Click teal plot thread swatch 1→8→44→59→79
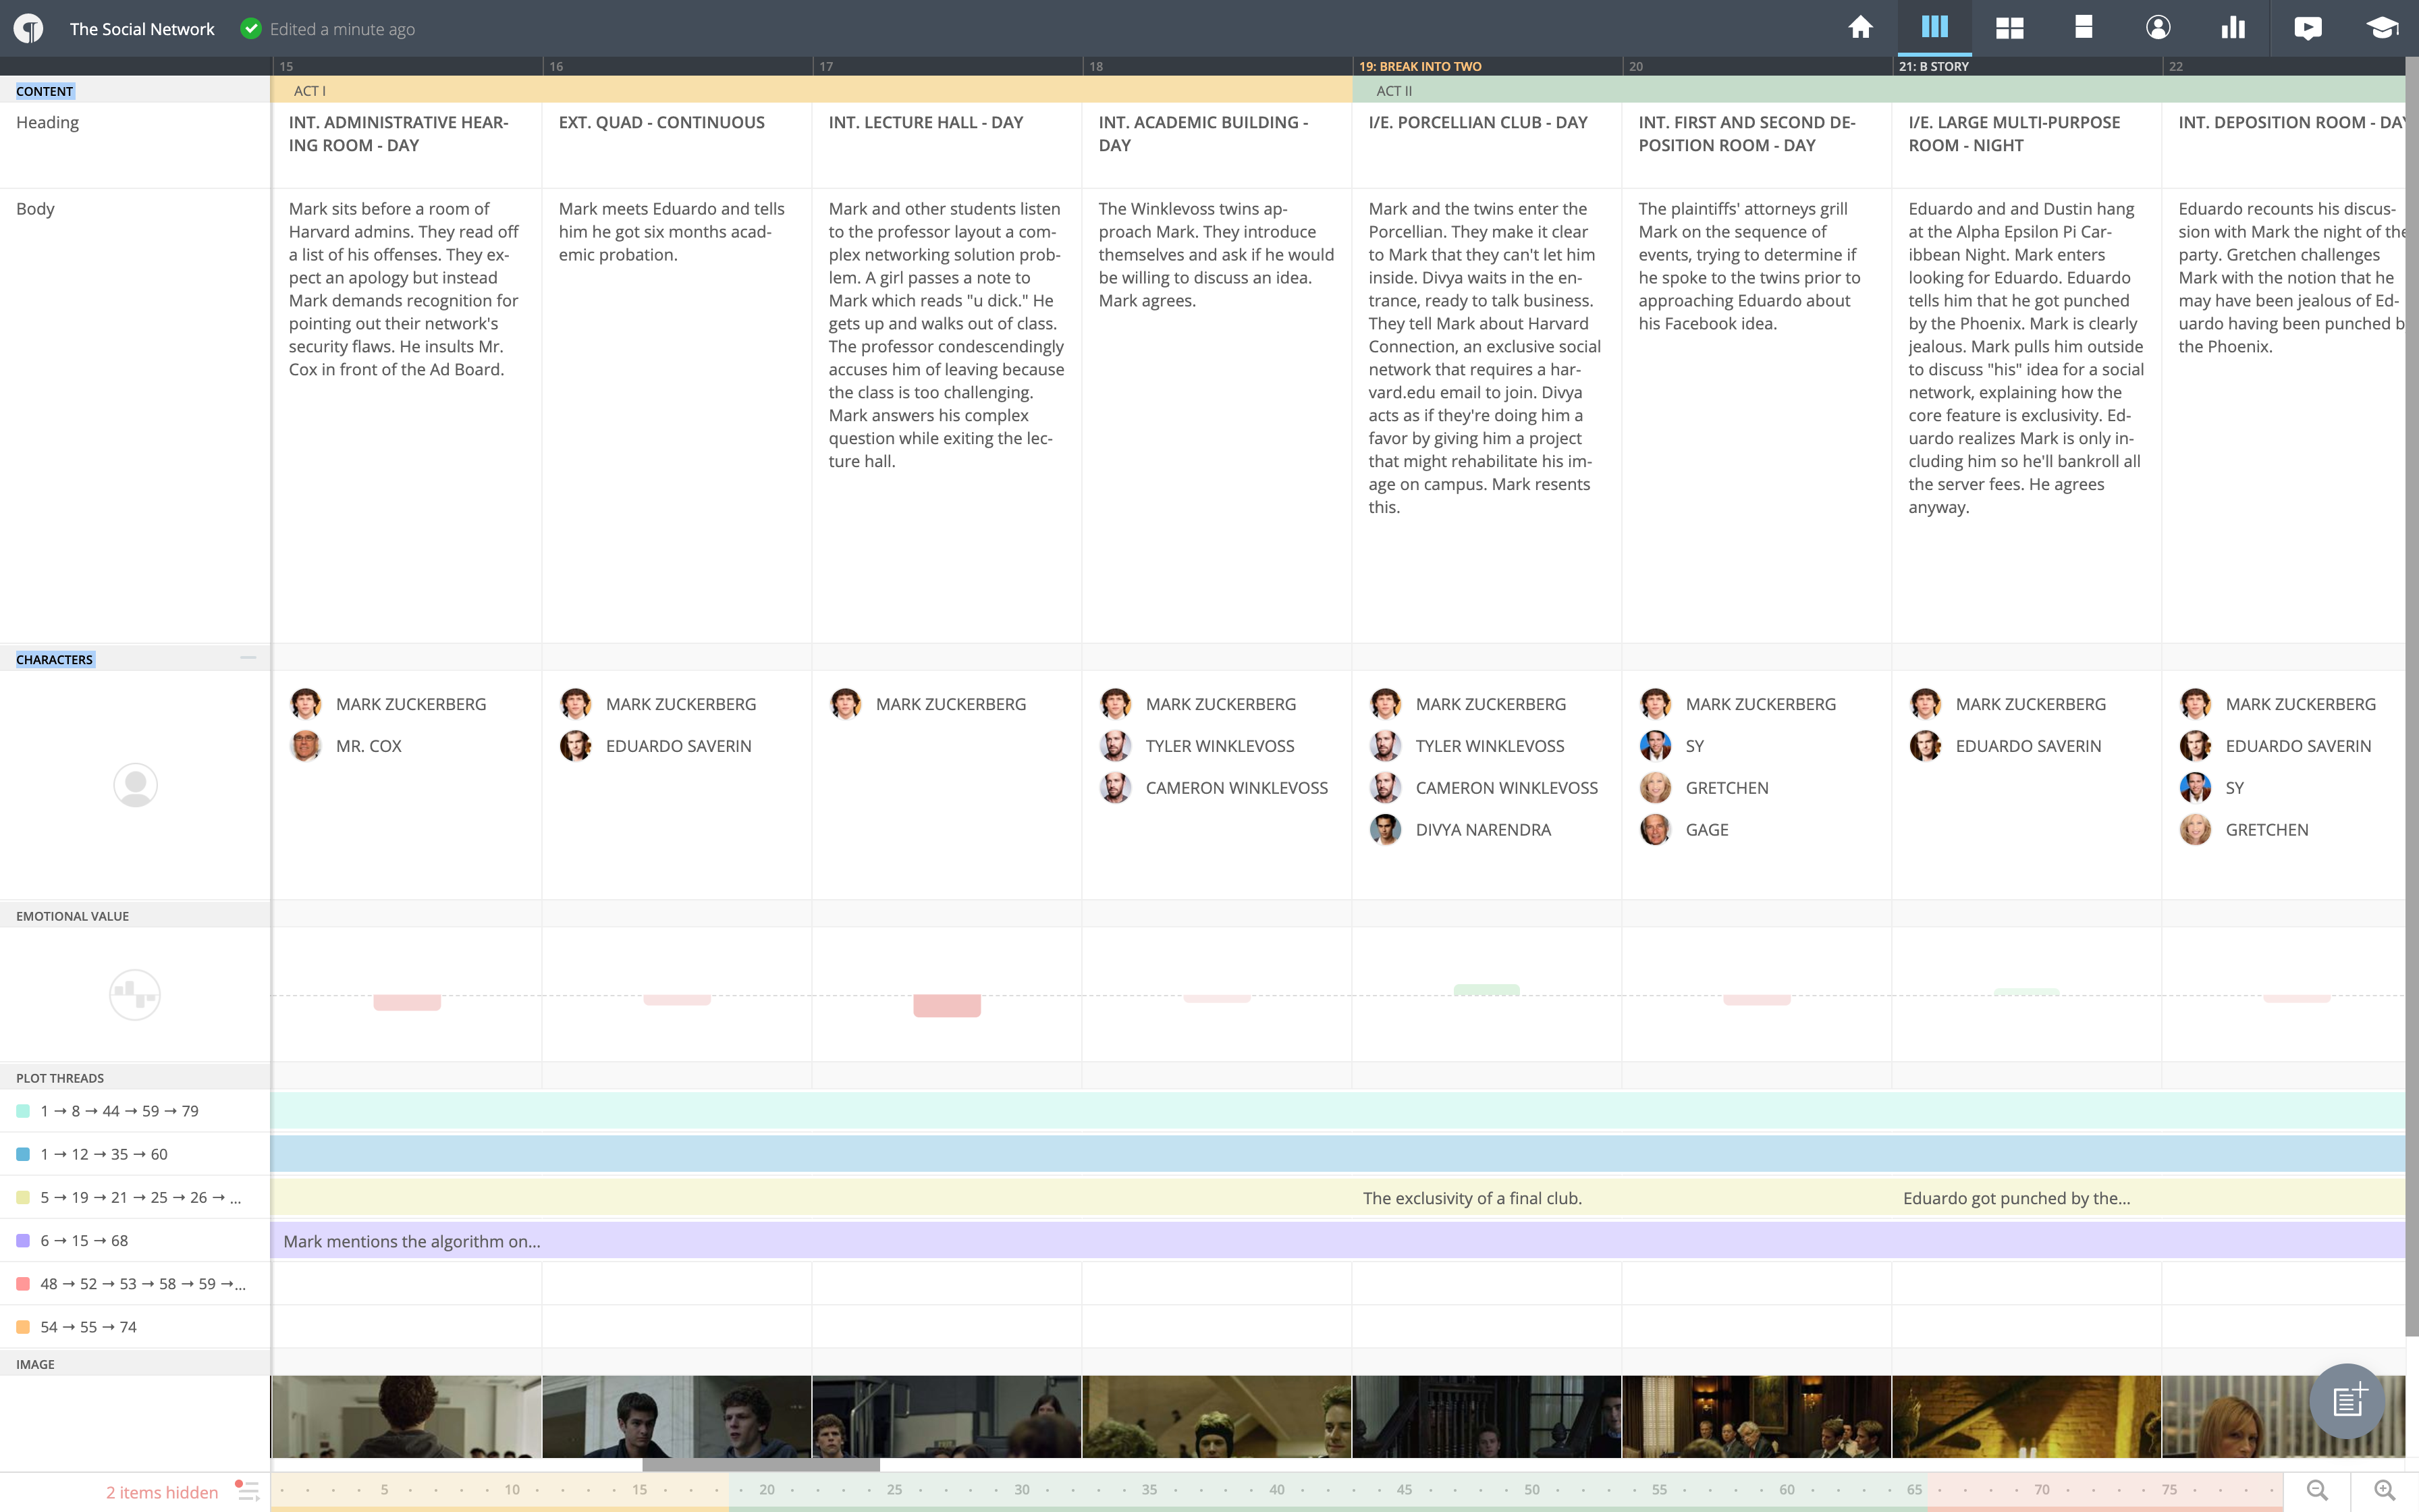The width and height of the screenshot is (2419, 1512). [x=23, y=1111]
